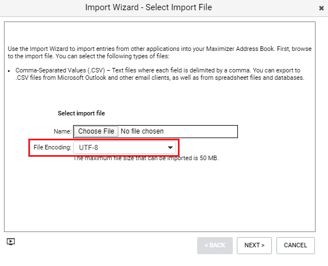Click the maximum file size note
The image size is (328, 266).
pyautogui.click(x=146, y=158)
